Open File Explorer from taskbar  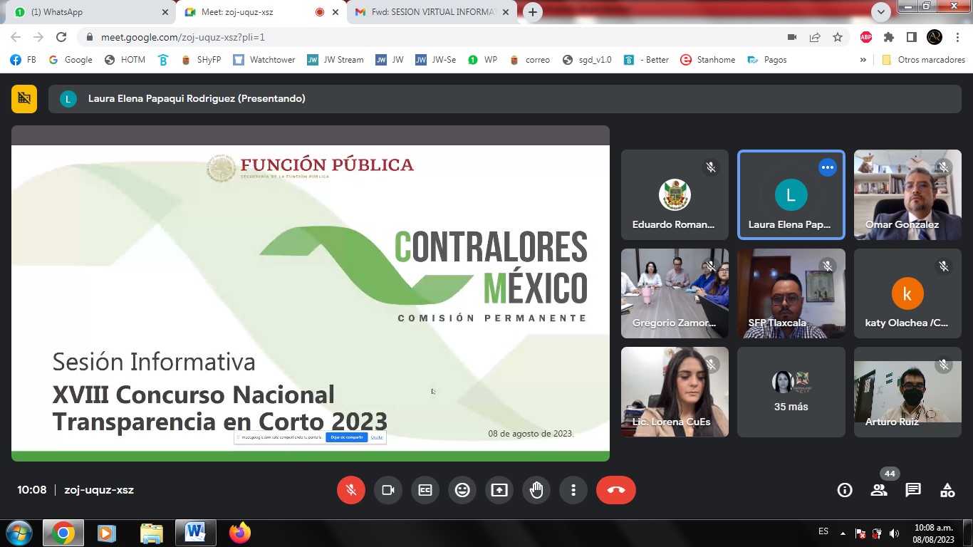click(x=152, y=533)
